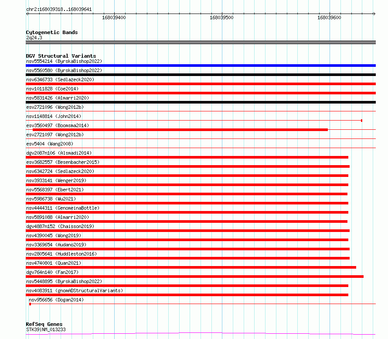Select nsv1148814 (John2014) label
The image size is (388, 339).
tap(54, 116)
